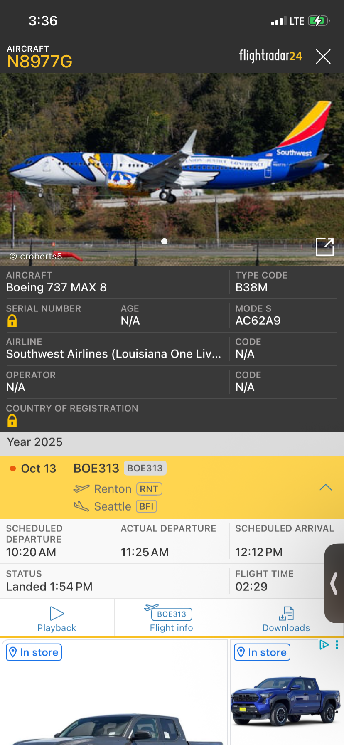Tap the left In store ad label

(x=34, y=652)
